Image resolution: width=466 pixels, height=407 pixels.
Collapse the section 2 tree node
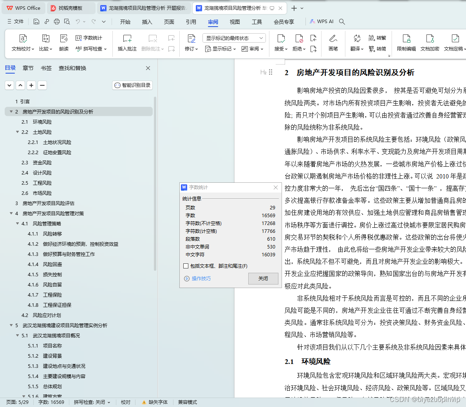11,112
